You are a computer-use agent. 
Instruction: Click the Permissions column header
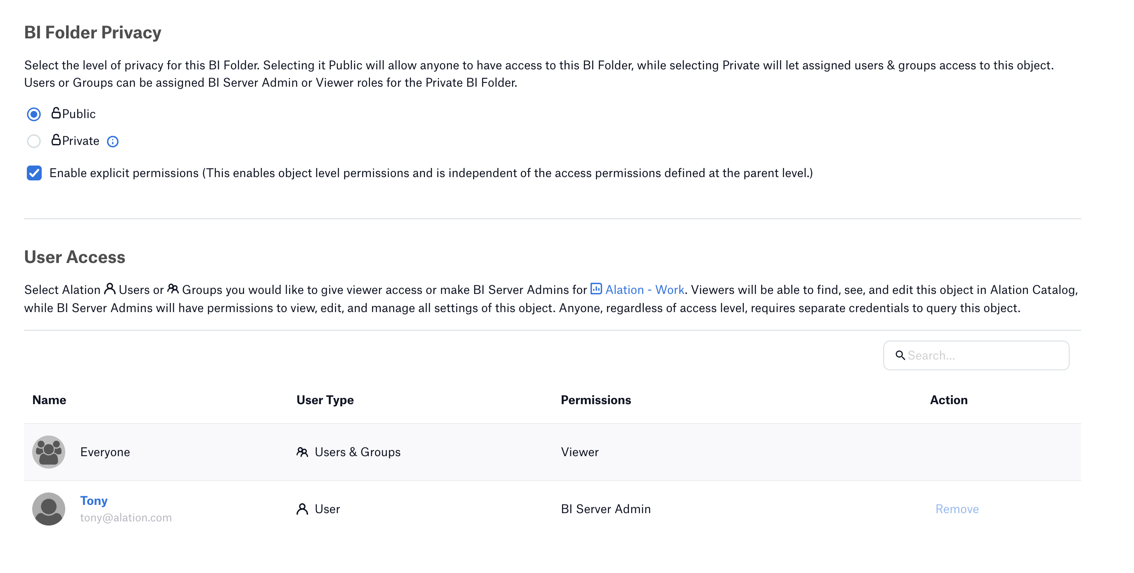coord(595,400)
